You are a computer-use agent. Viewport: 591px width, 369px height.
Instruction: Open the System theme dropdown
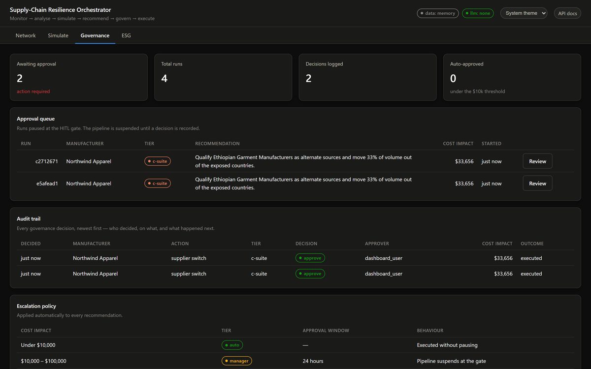(524, 13)
